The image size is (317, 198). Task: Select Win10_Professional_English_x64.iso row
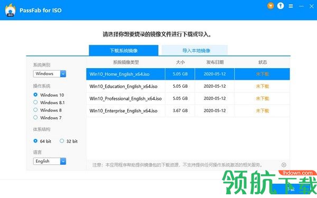188,98
